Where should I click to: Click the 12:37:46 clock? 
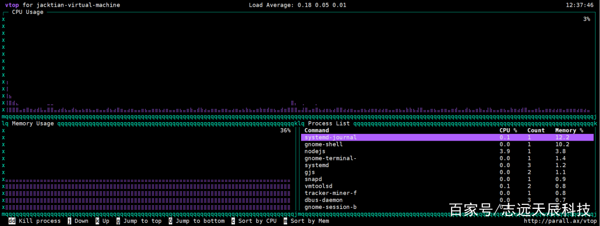(579, 5)
